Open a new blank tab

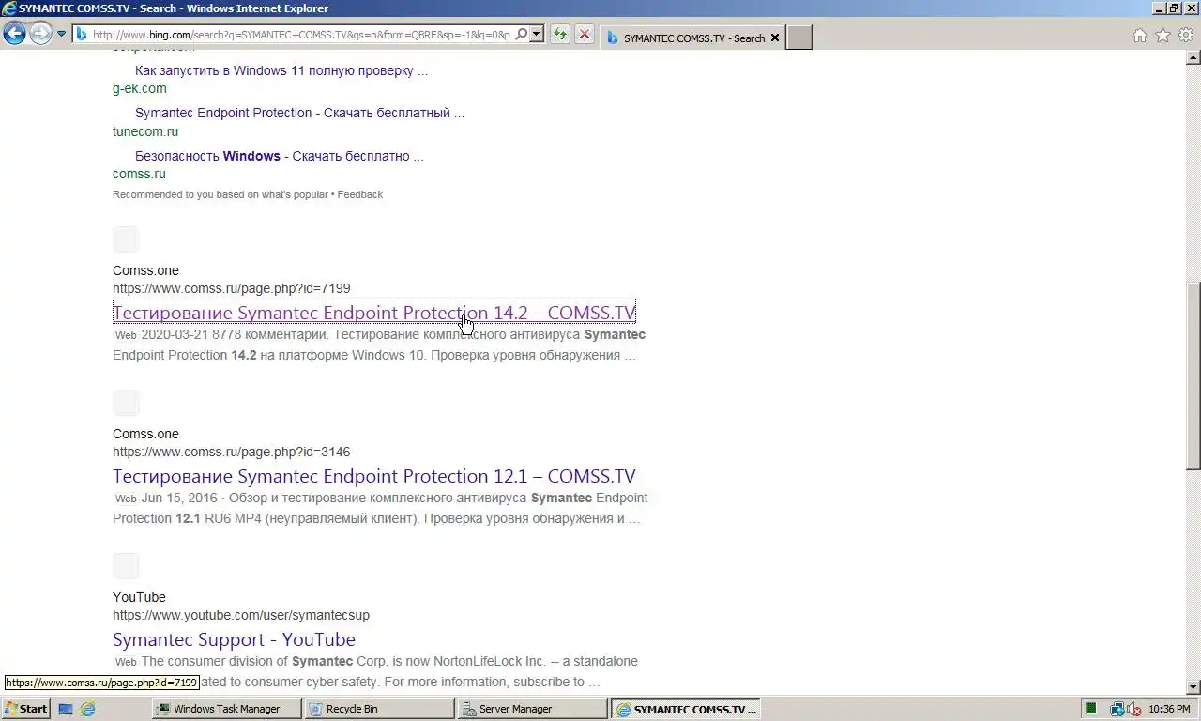point(798,38)
